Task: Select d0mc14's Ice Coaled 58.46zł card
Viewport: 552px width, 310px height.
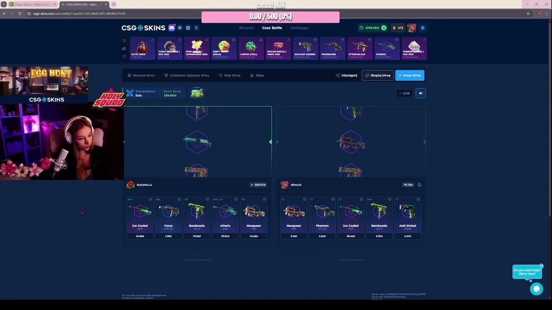Action: [351, 218]
